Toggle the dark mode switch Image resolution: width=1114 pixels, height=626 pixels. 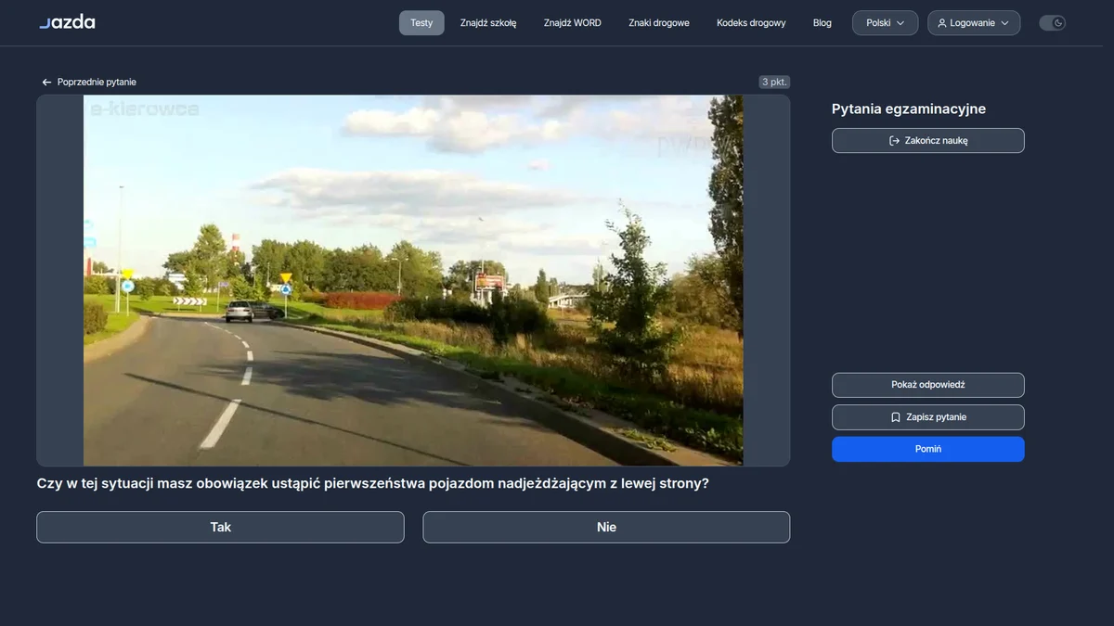(x=1052, y=23)
